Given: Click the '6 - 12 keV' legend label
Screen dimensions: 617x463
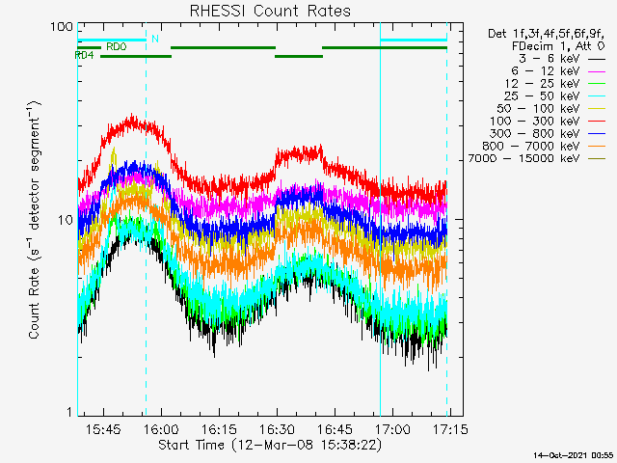Looking at the screenshot, I should pos(546,70).
